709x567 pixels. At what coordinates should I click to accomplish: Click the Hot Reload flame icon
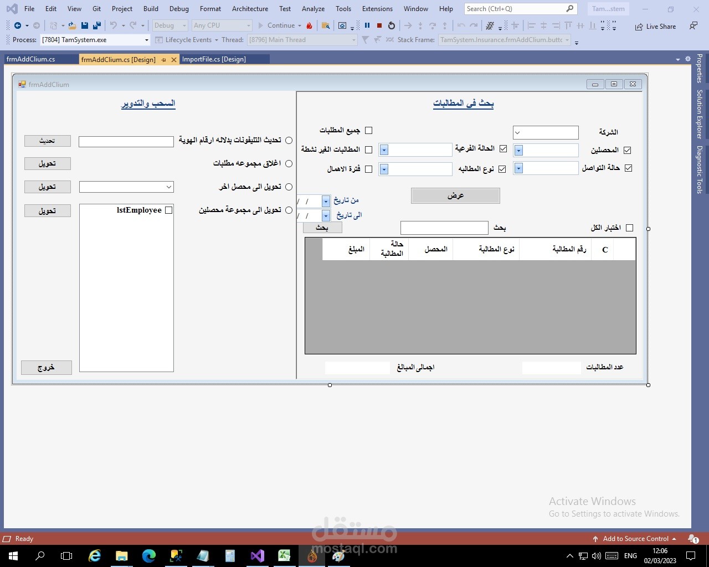click(310, 25)
